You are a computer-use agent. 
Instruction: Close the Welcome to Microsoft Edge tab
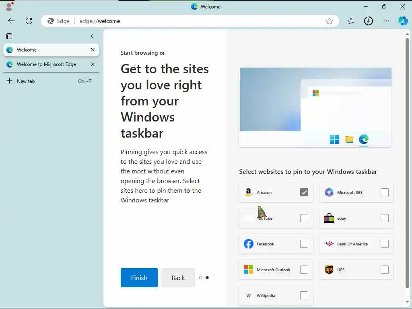click(93, 64)
